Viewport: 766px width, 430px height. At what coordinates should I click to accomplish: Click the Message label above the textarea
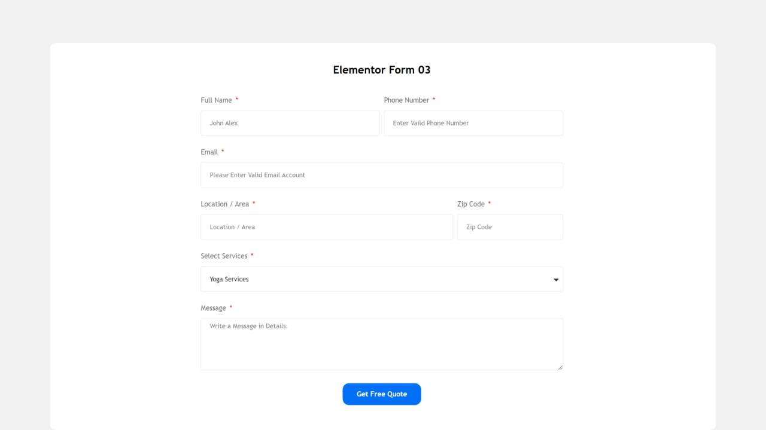(213, 308)
